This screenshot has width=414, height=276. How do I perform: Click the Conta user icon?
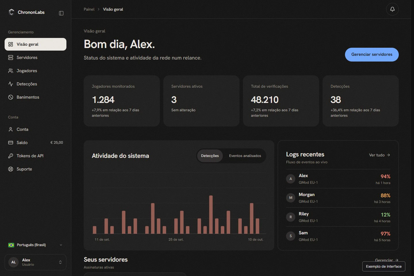[11, 129]
